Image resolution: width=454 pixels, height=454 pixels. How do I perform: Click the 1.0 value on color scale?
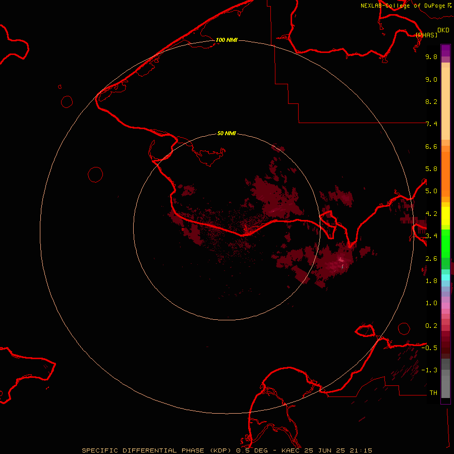431,303
